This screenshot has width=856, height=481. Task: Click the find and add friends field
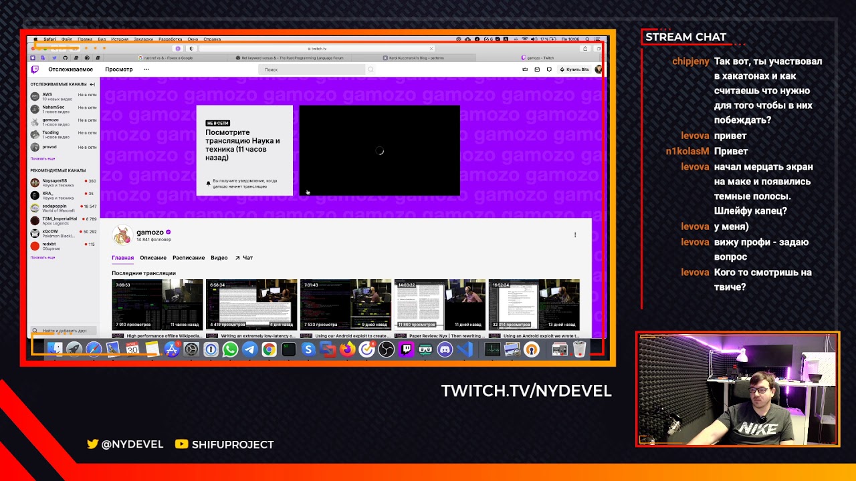[64, 331]
